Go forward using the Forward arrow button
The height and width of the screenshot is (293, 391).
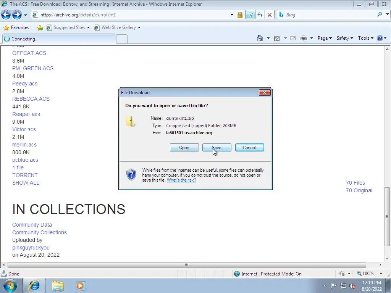17,15
